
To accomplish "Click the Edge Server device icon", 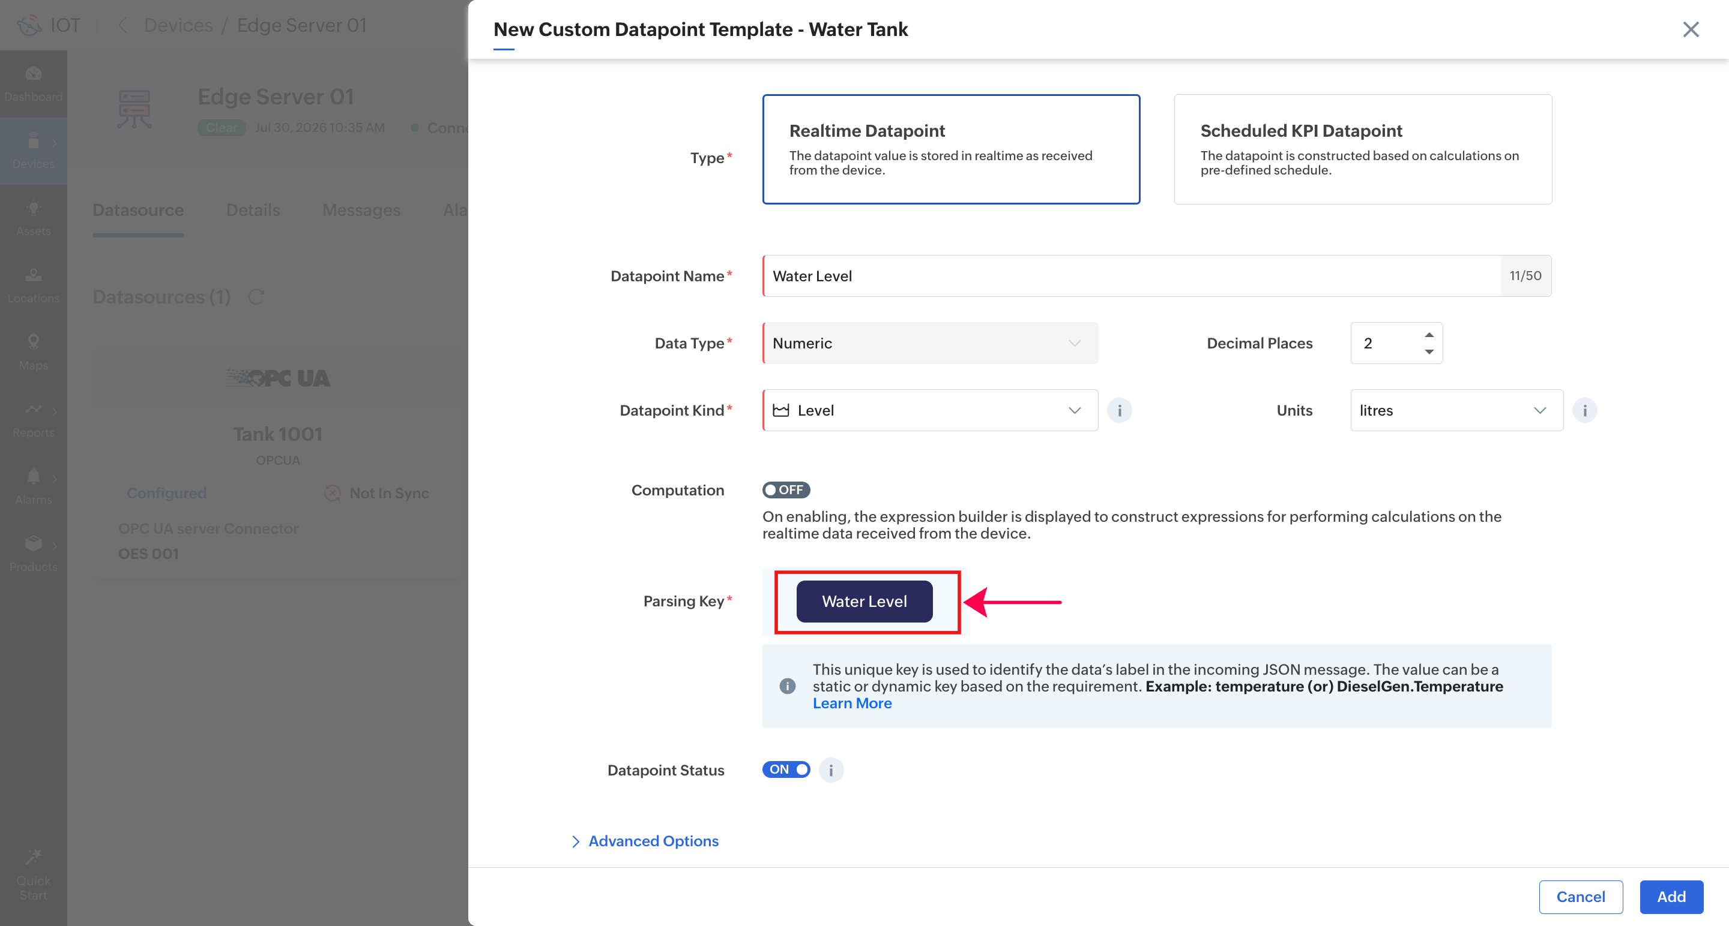I will point(134,109).
